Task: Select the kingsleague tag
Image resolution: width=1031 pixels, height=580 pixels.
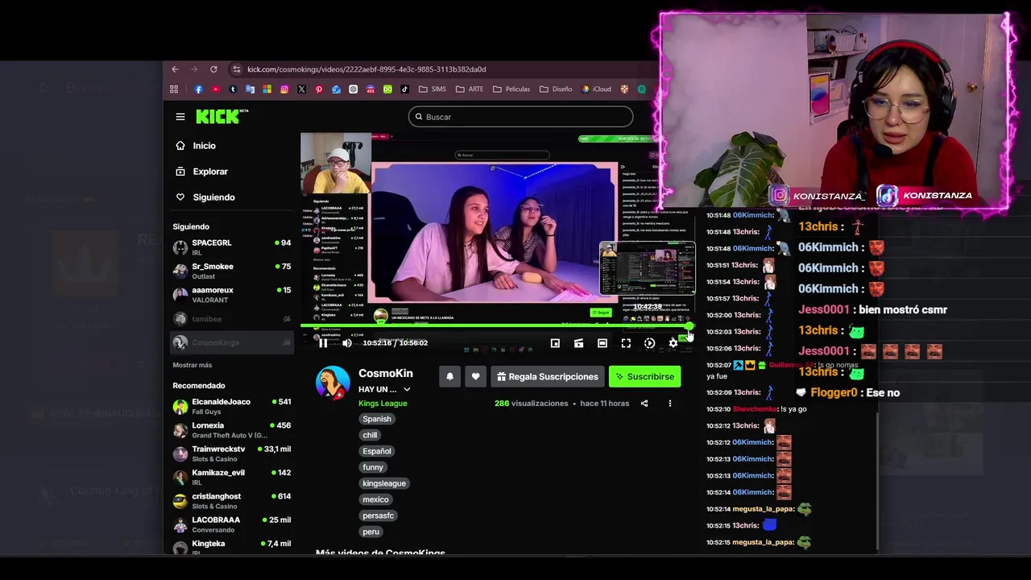Action: point(384,483)
